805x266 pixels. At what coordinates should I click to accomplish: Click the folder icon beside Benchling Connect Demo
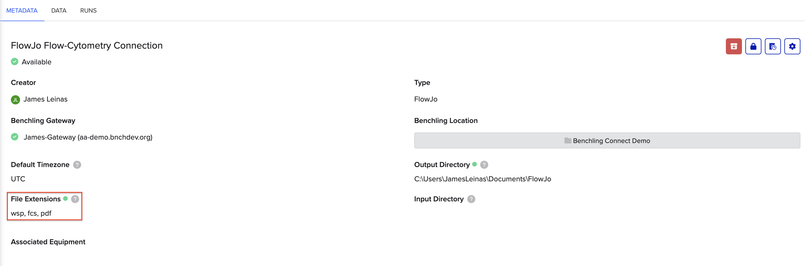[567, 140]
